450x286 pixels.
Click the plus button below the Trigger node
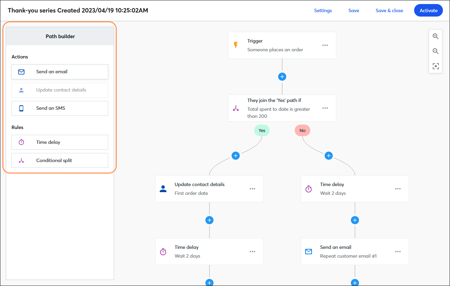282,77
